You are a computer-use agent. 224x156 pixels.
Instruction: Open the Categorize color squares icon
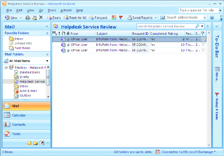(x=114, y=18)
